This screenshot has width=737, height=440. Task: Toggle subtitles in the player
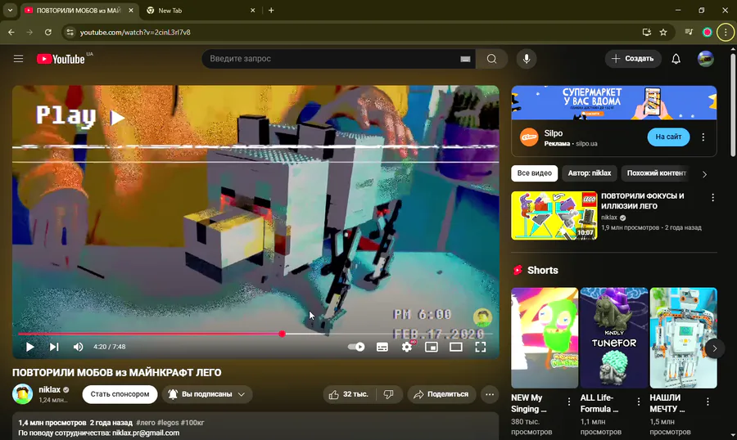click(382, 347)
